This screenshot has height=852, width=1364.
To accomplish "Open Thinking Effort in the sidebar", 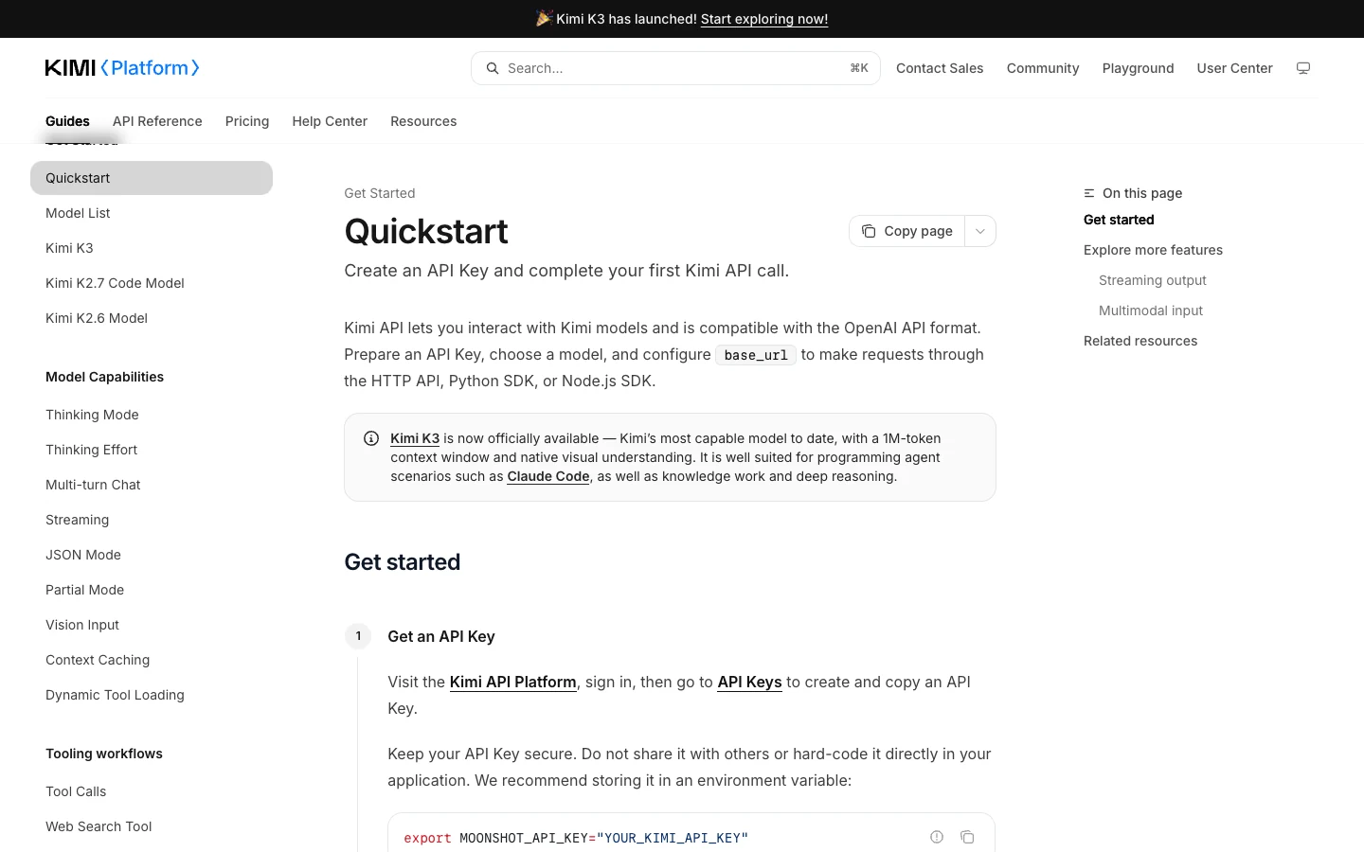I will (91, 450).
